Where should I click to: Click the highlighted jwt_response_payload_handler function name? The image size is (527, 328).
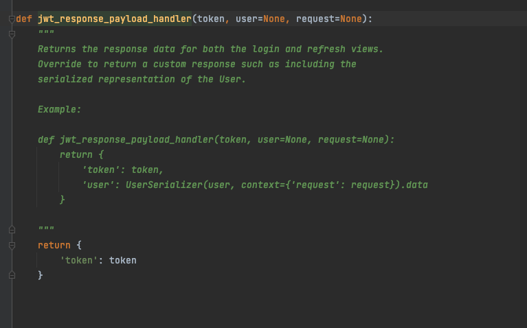(x=114, y=19)
